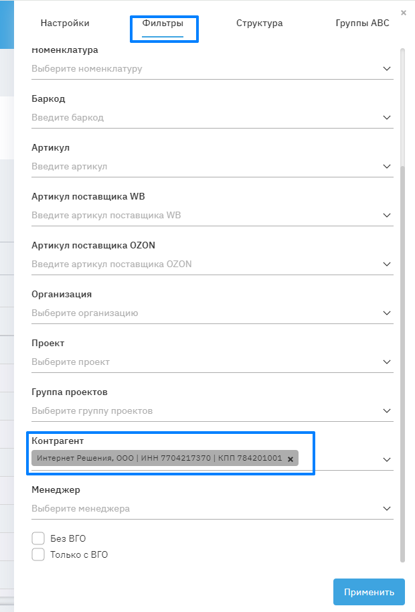Expand Артикул поставщика OZON dropdown arrow
The height and width of the screenshot is (612, 415).
[386, 264]
